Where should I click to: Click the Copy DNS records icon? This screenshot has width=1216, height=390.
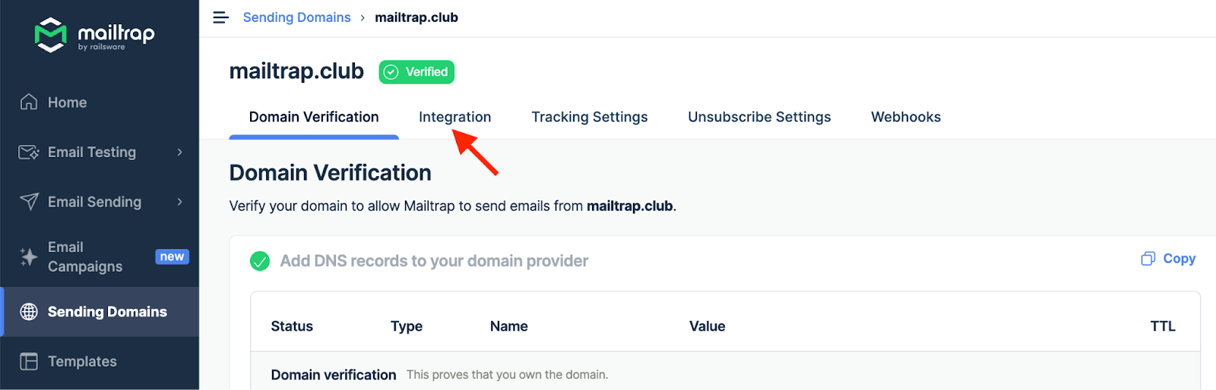tap(1148, 259)
